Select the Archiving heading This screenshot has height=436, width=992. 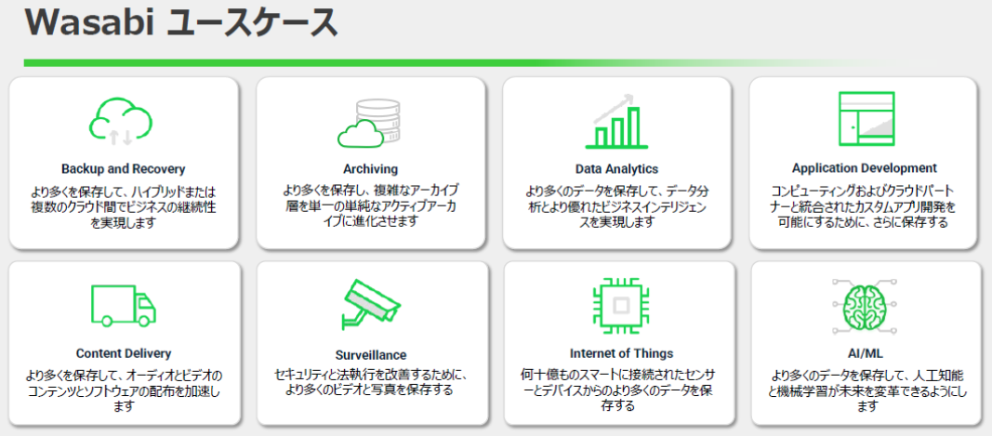click(370, 169)
